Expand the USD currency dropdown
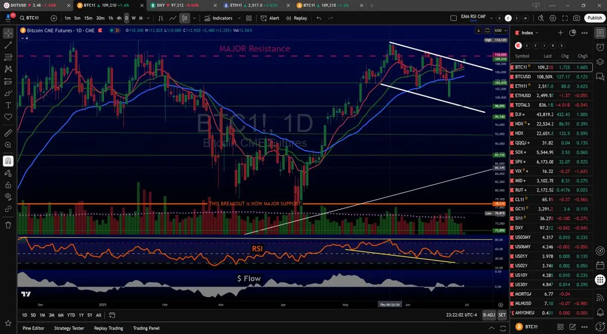This screenshot has width=607, height=334. [500, 30]
